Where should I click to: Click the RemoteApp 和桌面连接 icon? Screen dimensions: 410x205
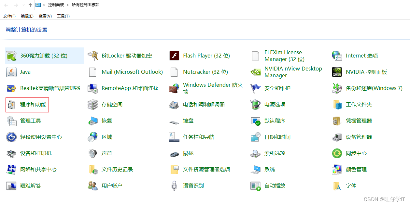(x=93, y=88)
